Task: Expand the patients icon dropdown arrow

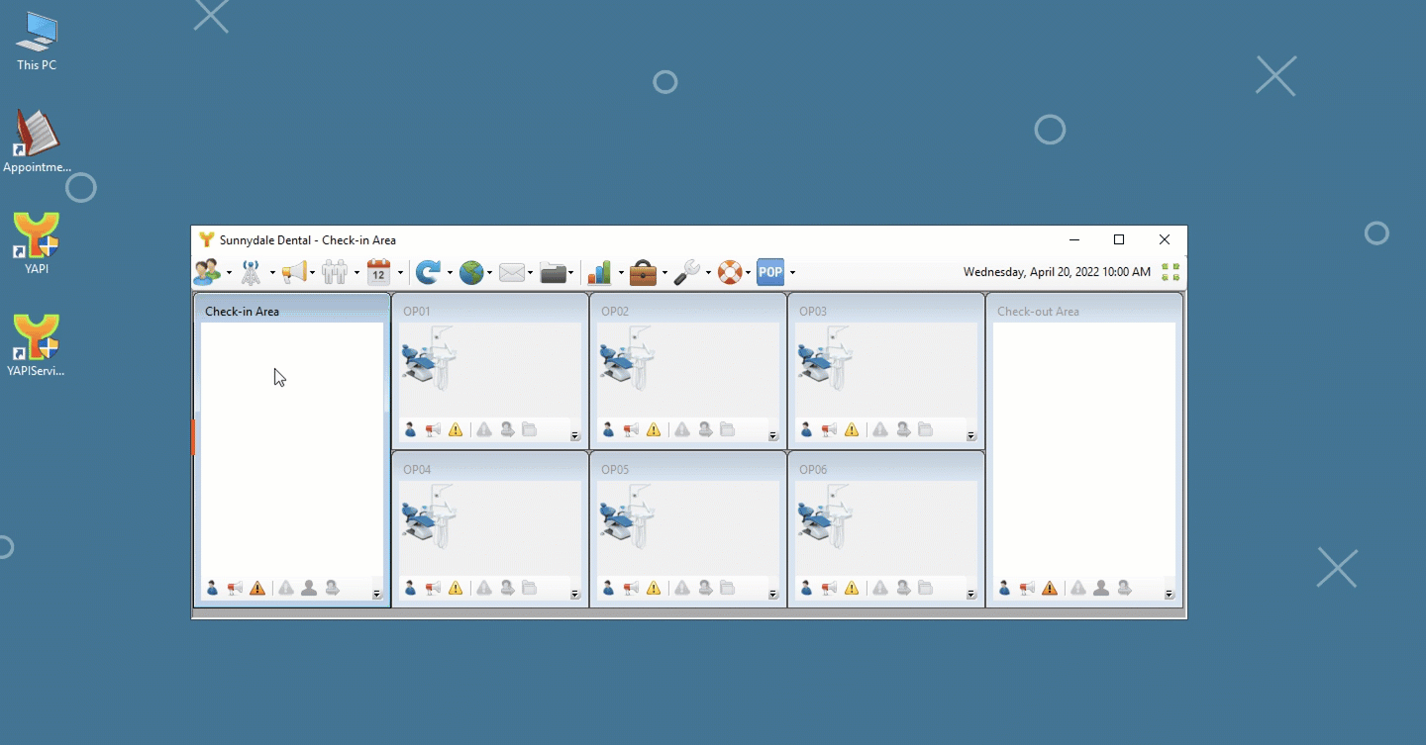Action: click(229, 273)
